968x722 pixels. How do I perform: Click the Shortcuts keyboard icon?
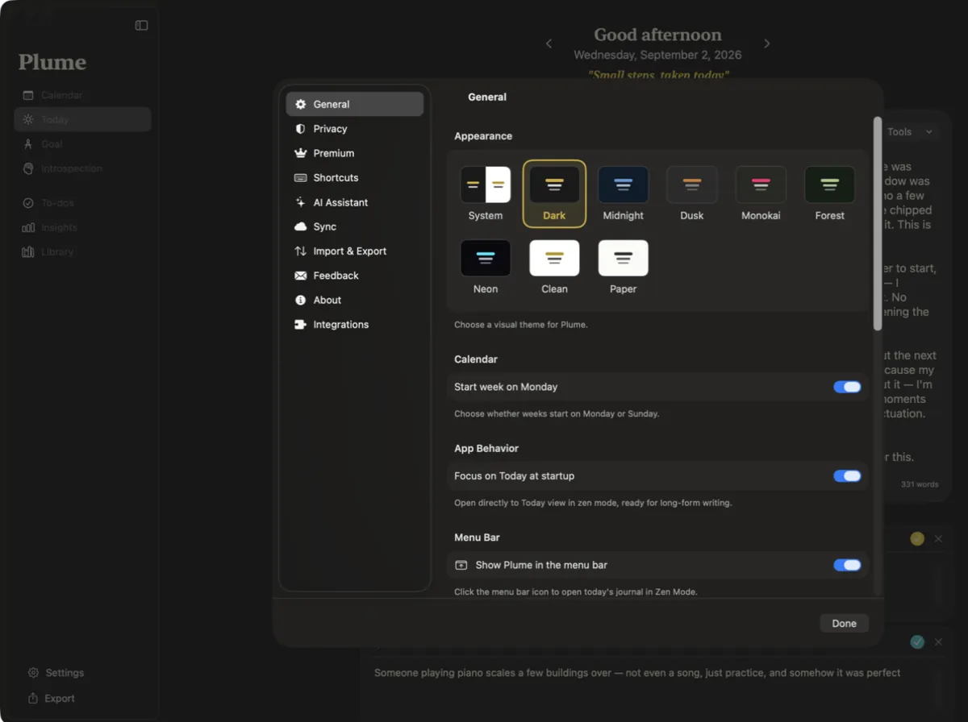[x=300, y=177]
